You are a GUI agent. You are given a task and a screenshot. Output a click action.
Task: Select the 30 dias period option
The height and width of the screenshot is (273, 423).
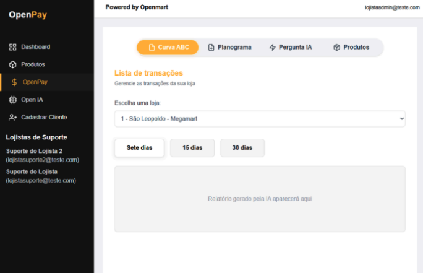pyautogui.click(x=242, y=148)
